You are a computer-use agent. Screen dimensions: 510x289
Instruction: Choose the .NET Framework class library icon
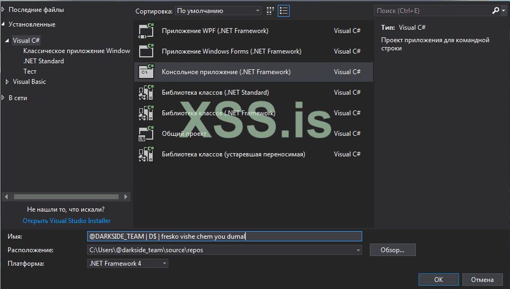tap(146, 113)
